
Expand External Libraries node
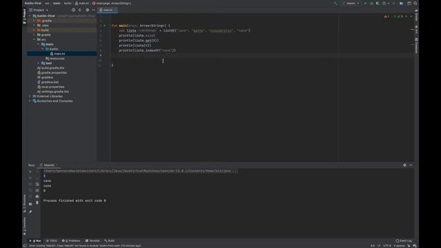pos(30,96)
